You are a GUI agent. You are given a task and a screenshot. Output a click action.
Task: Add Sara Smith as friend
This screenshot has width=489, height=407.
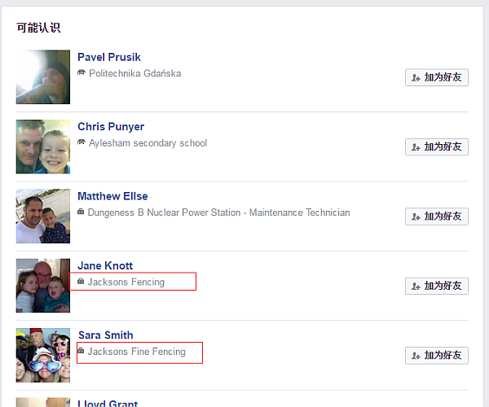437,355
